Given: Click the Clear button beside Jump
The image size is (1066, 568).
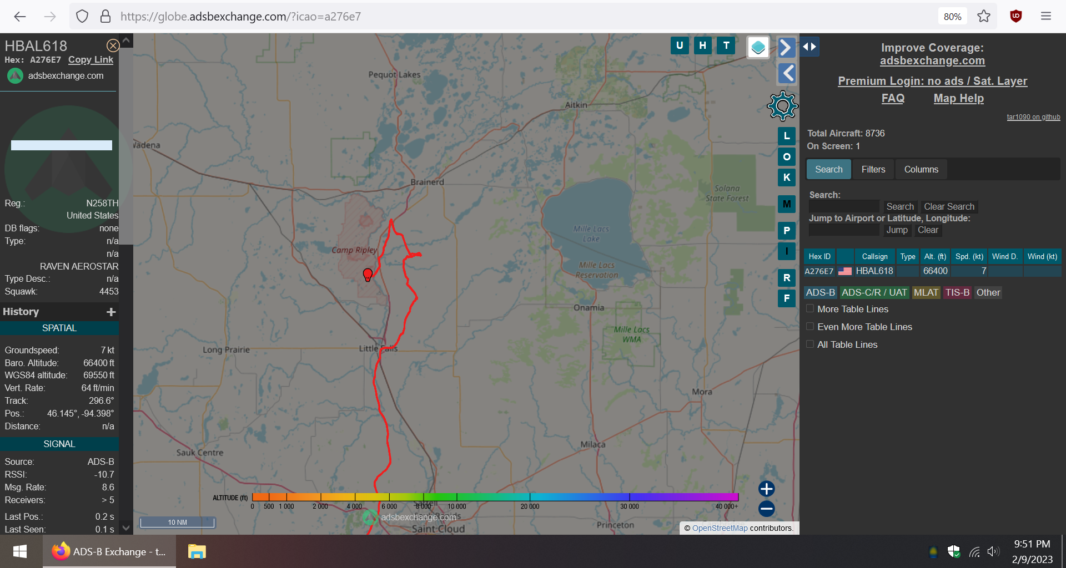Looking at the screenshot, I should click(928, 230).
